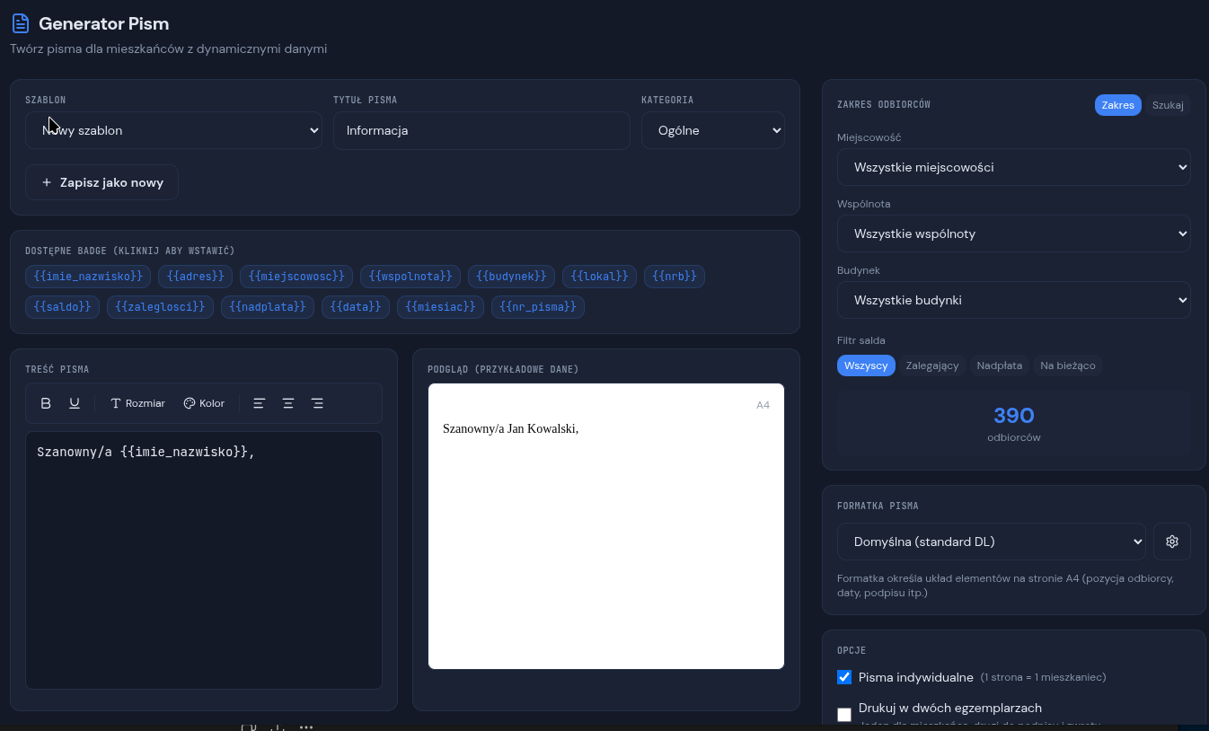
Task: Open the Rozmiar text size option
Action: click(137, 403)
